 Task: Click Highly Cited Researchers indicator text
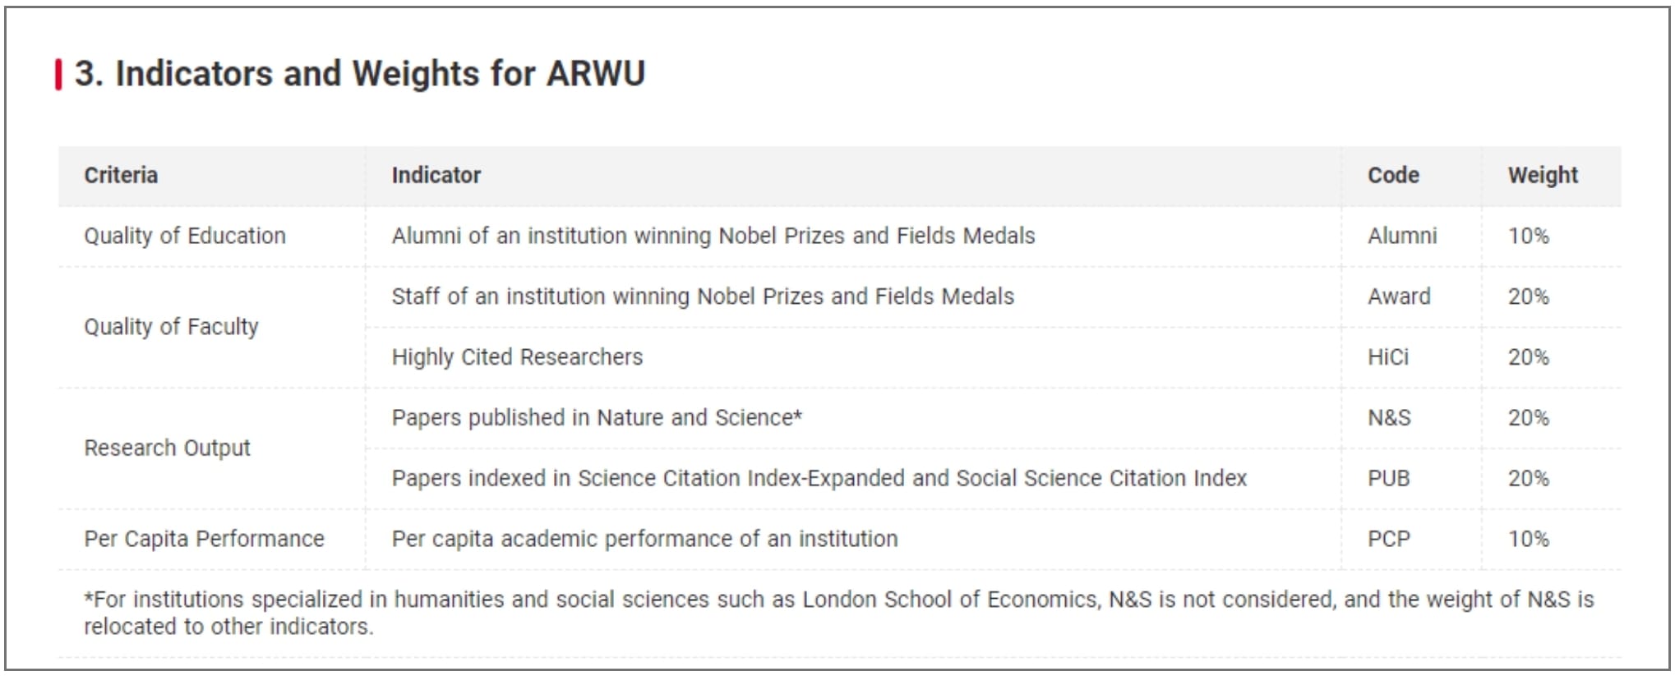pos(517,357)
